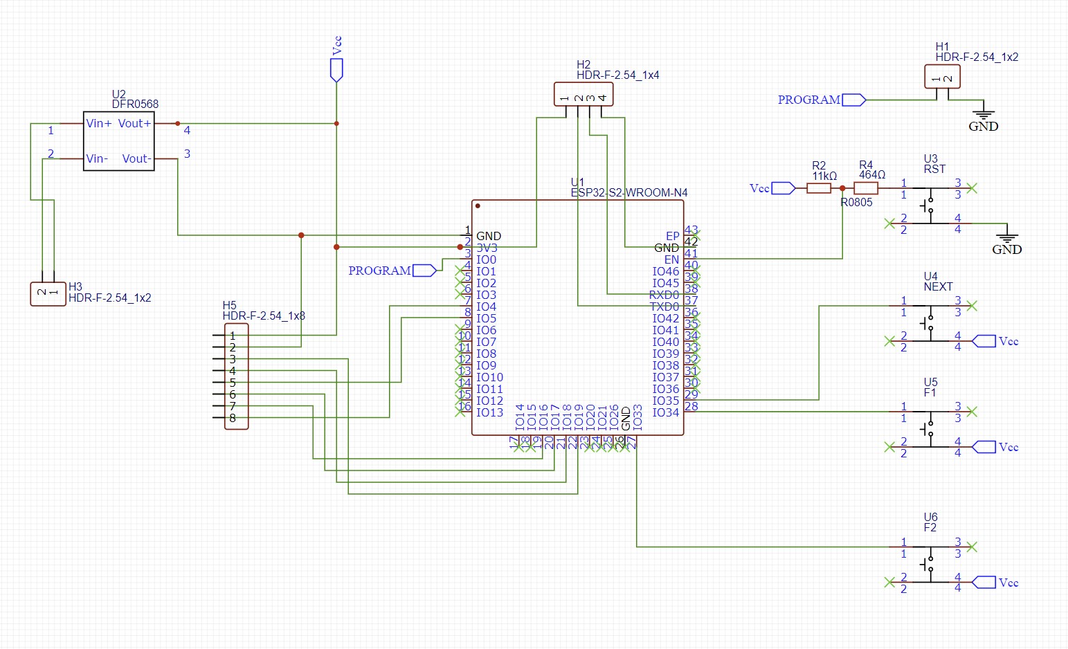Image resolution: width=1068 pixels, height=649 pixels.
Task: Click the RXD0 pin label on ESP32
Action: (x=664, y=295)
